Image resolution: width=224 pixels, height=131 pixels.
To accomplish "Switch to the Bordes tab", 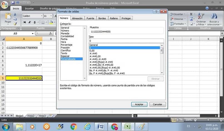I will pos(102,18).
